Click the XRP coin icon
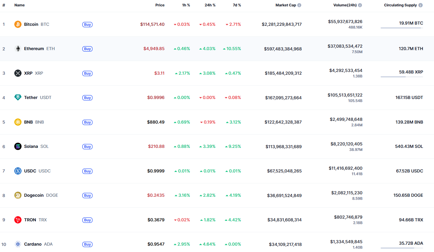The height and width of the screenshot is (252, 434). click(18, 73)
